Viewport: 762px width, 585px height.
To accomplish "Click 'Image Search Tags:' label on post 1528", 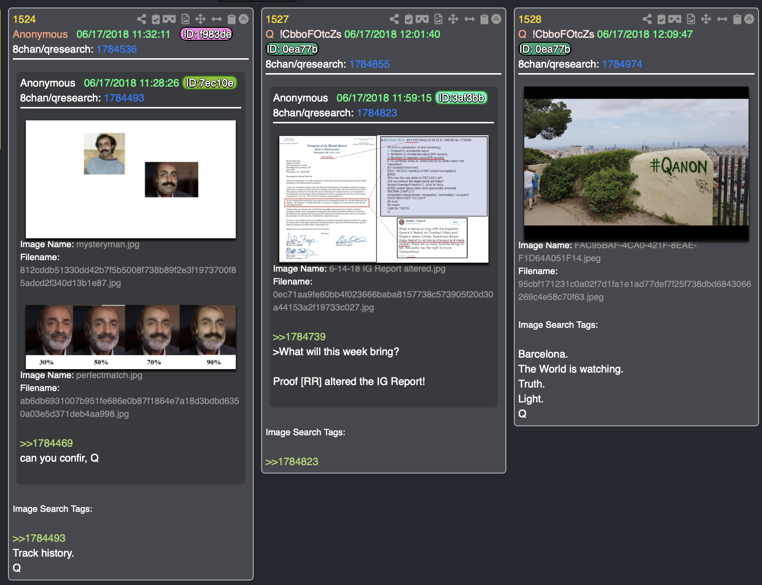I will pyautogui.click(x=558, y=325).
